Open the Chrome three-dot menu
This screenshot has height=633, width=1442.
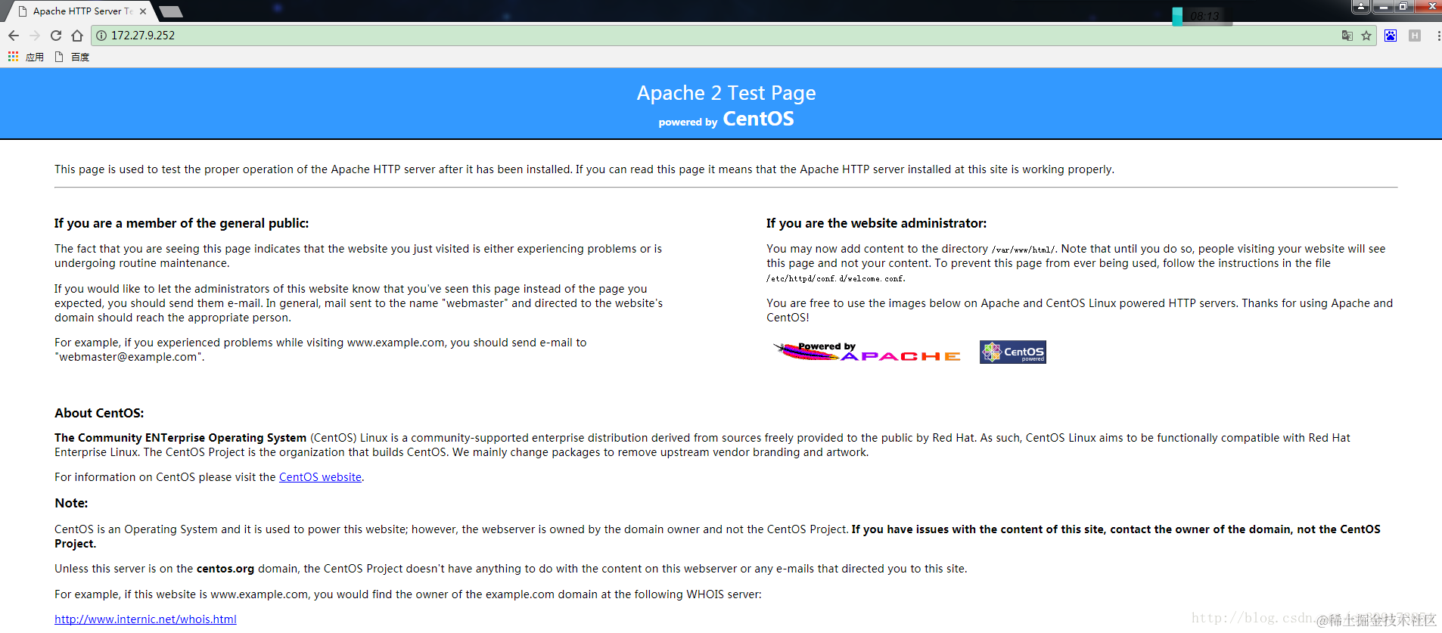(1437, 36)
